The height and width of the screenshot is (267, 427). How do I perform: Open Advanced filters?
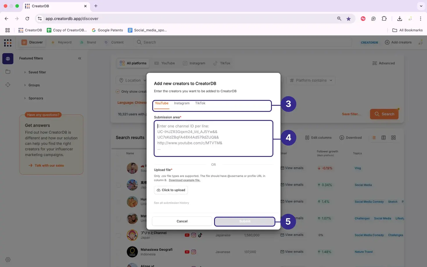click(383, 63)
